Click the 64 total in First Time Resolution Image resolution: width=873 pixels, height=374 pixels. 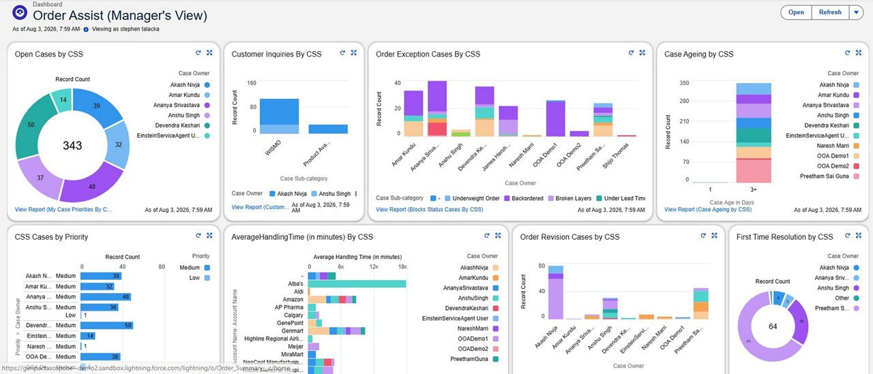[773, 326]
